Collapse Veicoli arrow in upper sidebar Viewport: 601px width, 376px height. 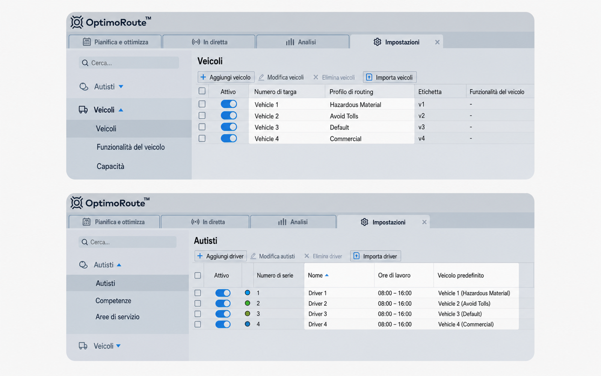tap(121, 110)
